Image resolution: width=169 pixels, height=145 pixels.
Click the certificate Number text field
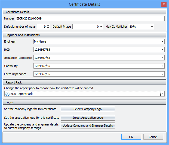pos(90,18)
